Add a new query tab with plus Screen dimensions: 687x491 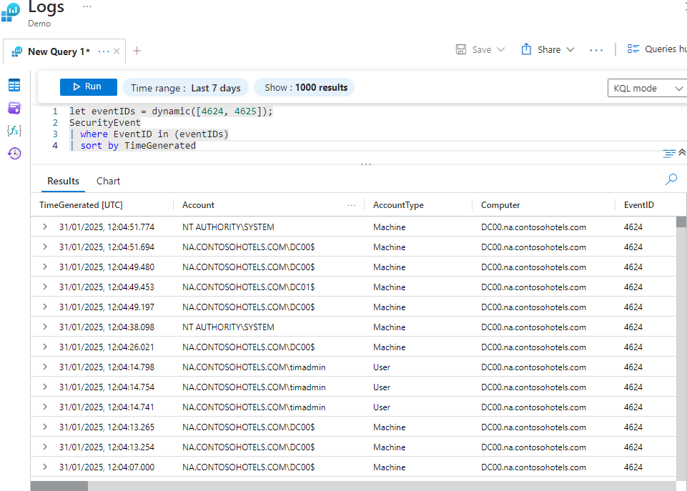137,51
